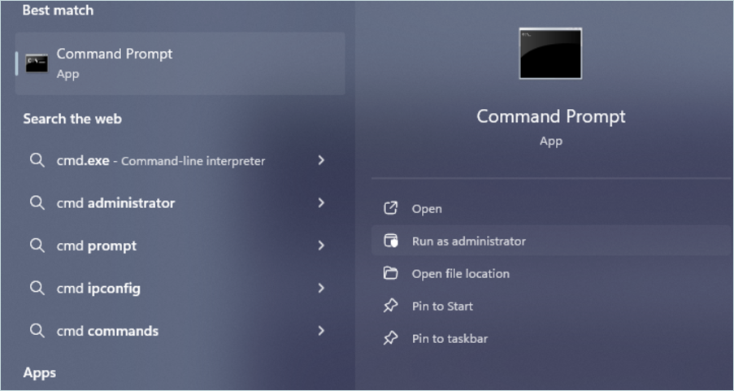The image size is (734, 391).
Task: Click the Command Prompt title in details pane
Action: click(551, 116)
